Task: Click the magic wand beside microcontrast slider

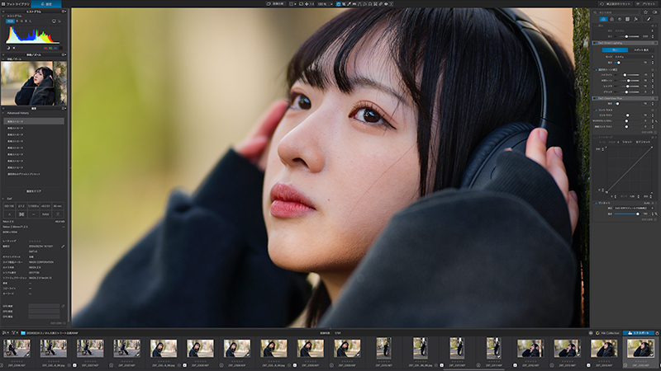Action: coord(656,121)
